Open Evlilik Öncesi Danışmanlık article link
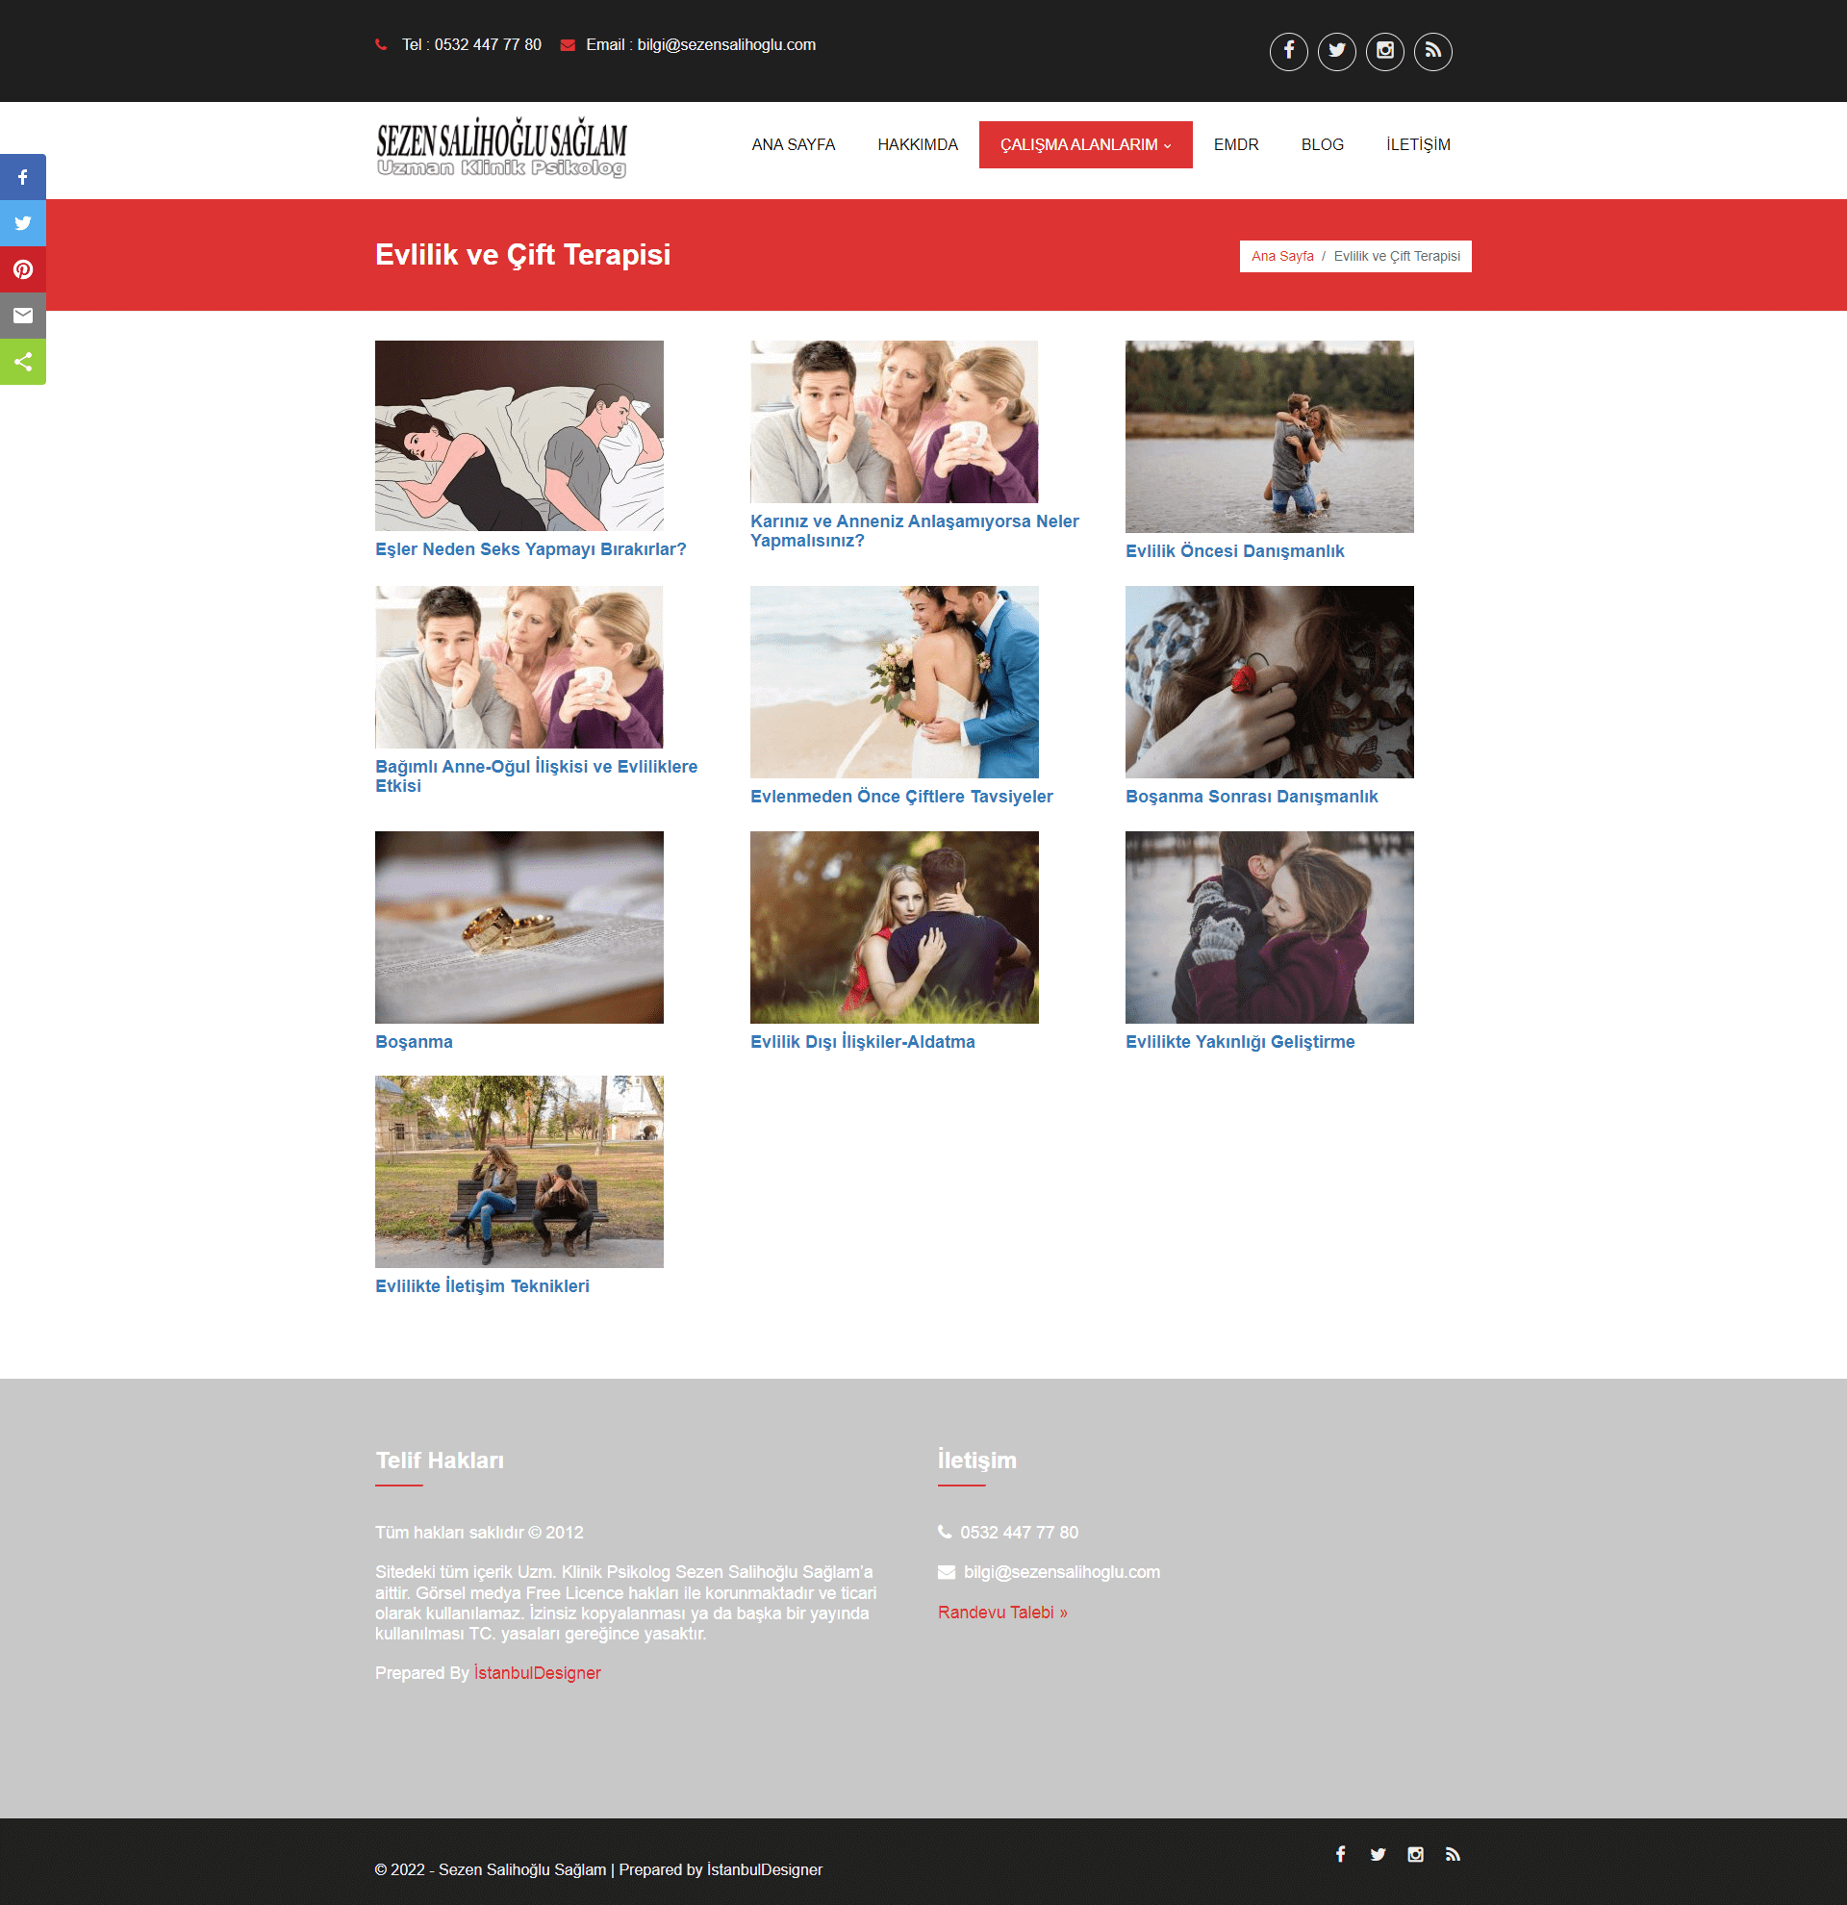 (x=1234, y=551)
